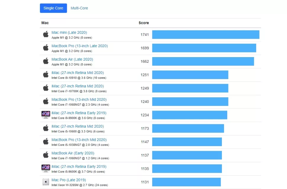
Task: Click the score value 1234
Action: (145, 115)
